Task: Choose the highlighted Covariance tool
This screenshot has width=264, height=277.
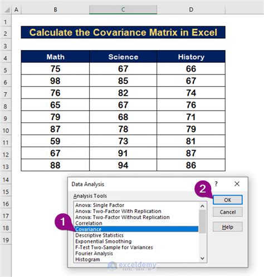Action: click(136, 229)
